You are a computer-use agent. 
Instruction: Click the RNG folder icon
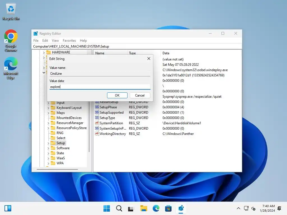[53, 133]
